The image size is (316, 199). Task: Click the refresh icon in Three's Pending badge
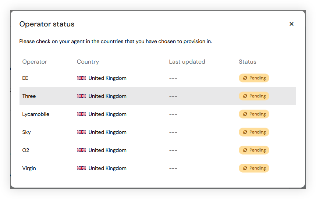click(x=245, y=96)
